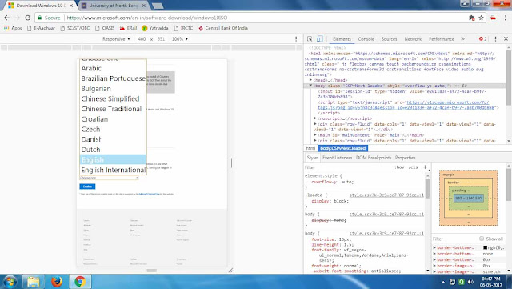This screenshot has height=289, width=512.
Task: Click viewport width field 400
Action: (142, 39)
